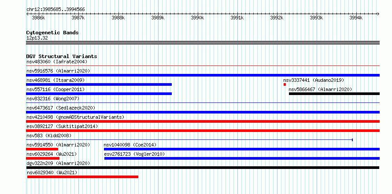Click the nsv1040098 (Coe2014) label
The height and width of the screenshot is (194, 392).
tap(130, 145)
